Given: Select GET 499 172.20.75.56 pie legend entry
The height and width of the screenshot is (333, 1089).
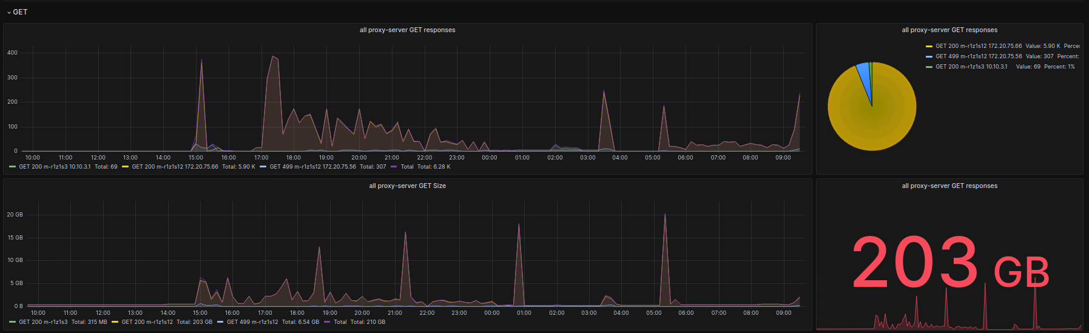Looking at the screenshot, I should pyautogui.click(x=978, y=56).
